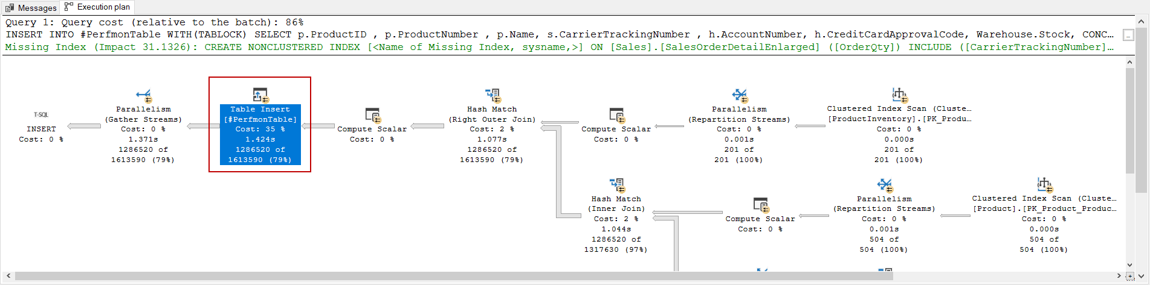Viewport: 1150px width, 285px height.
Task: Click the plan navigation plus button at bottom-right
Action: pos(1129,276)
